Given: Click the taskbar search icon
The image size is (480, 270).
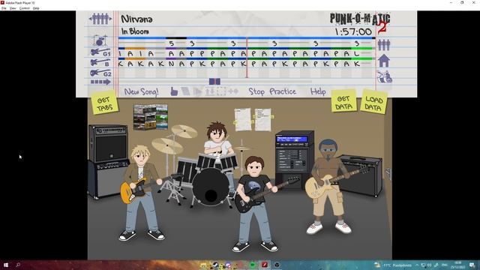Looking at the screenshot, I should click(x=18, y=265).
